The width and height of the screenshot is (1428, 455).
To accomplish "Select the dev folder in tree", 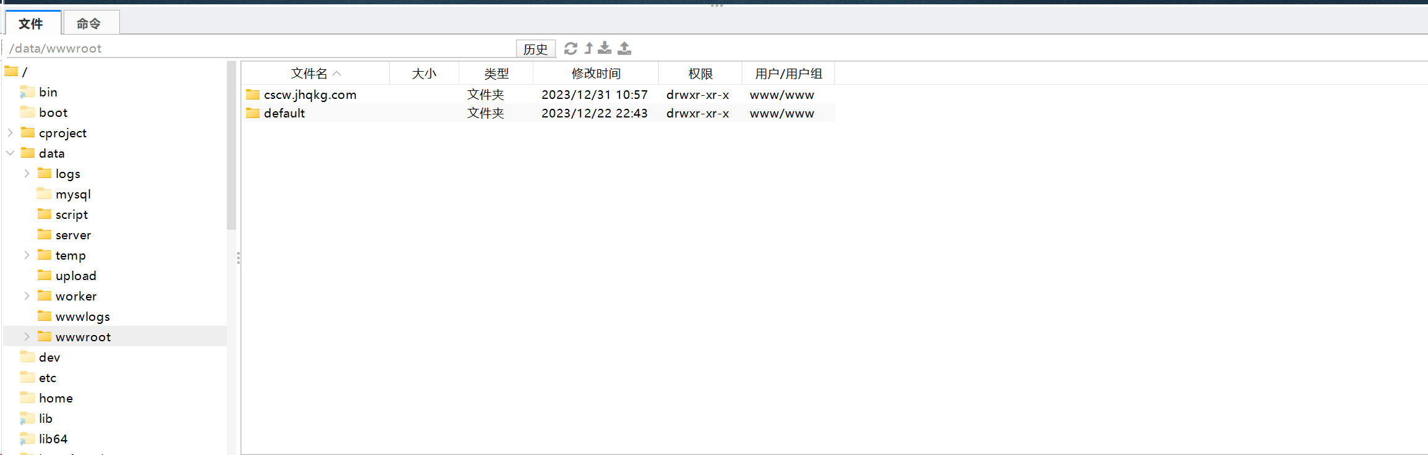I will [x=40, y=357].
